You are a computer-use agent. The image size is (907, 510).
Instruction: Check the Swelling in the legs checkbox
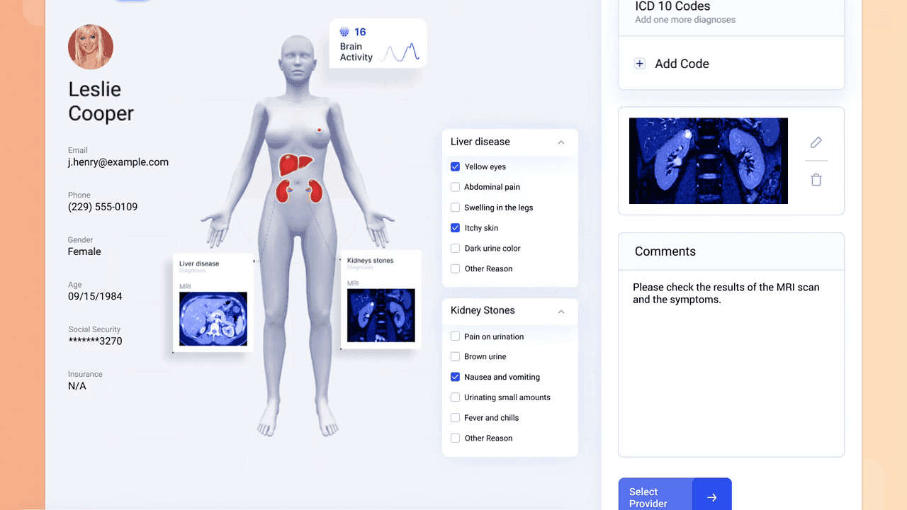[455, 208]
